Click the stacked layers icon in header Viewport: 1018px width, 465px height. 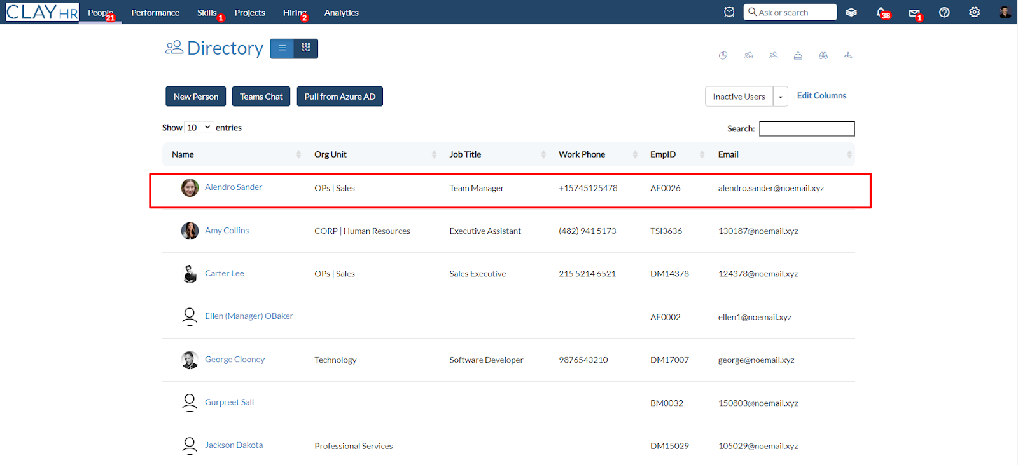[x=851, y=12]
